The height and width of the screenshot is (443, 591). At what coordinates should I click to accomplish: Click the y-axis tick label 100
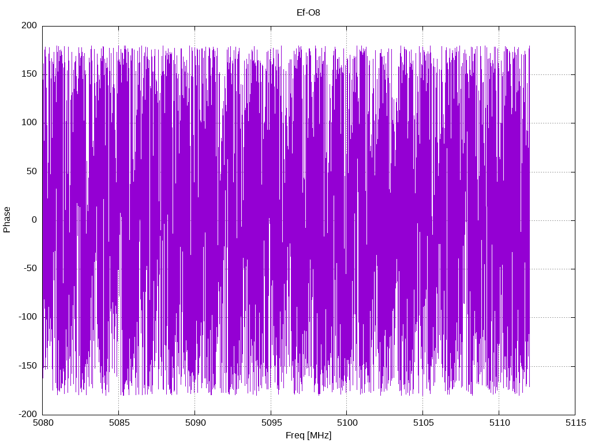click(x=29, y=122)
